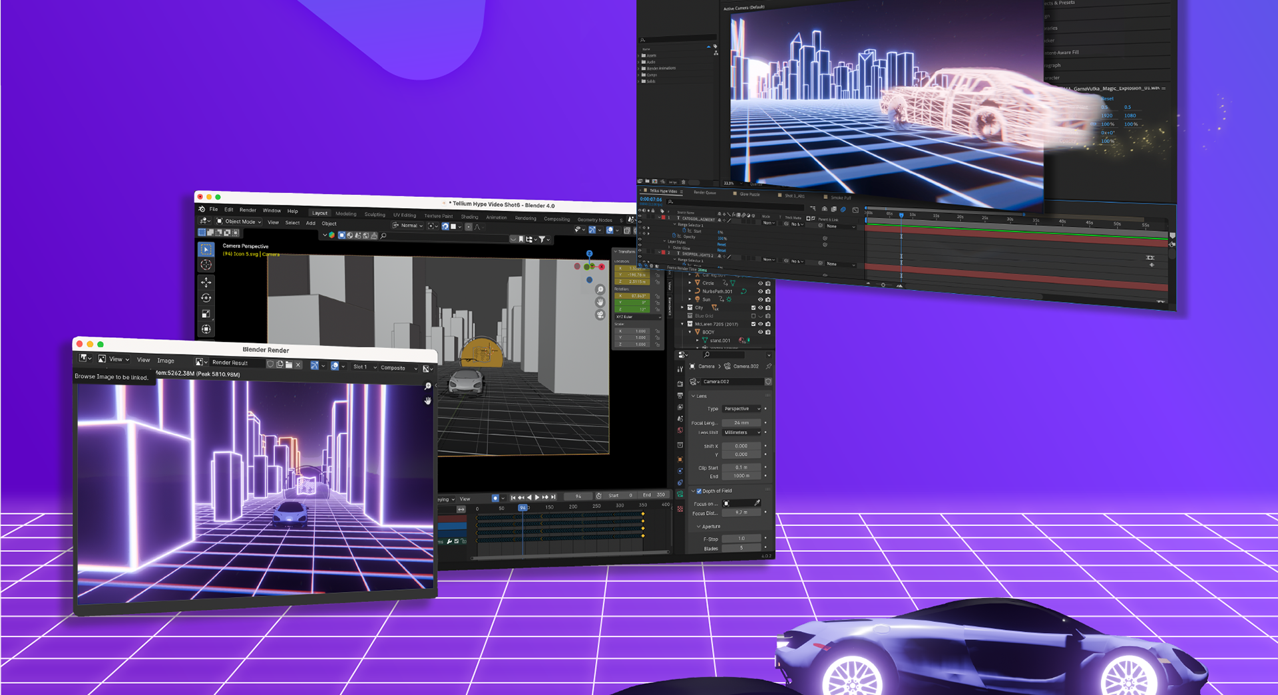Jump to start frame in Blender timeline
This screenshot has height=695, width=1278.
click(513, 497)
